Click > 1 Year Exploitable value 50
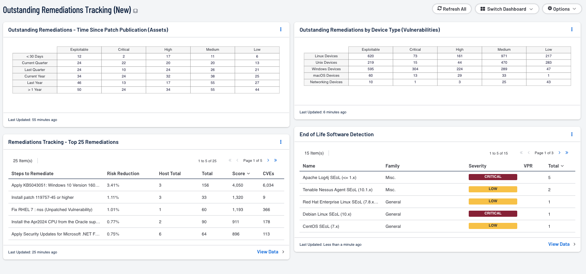Screen dimensions: 586x274 tap(79, 90)
